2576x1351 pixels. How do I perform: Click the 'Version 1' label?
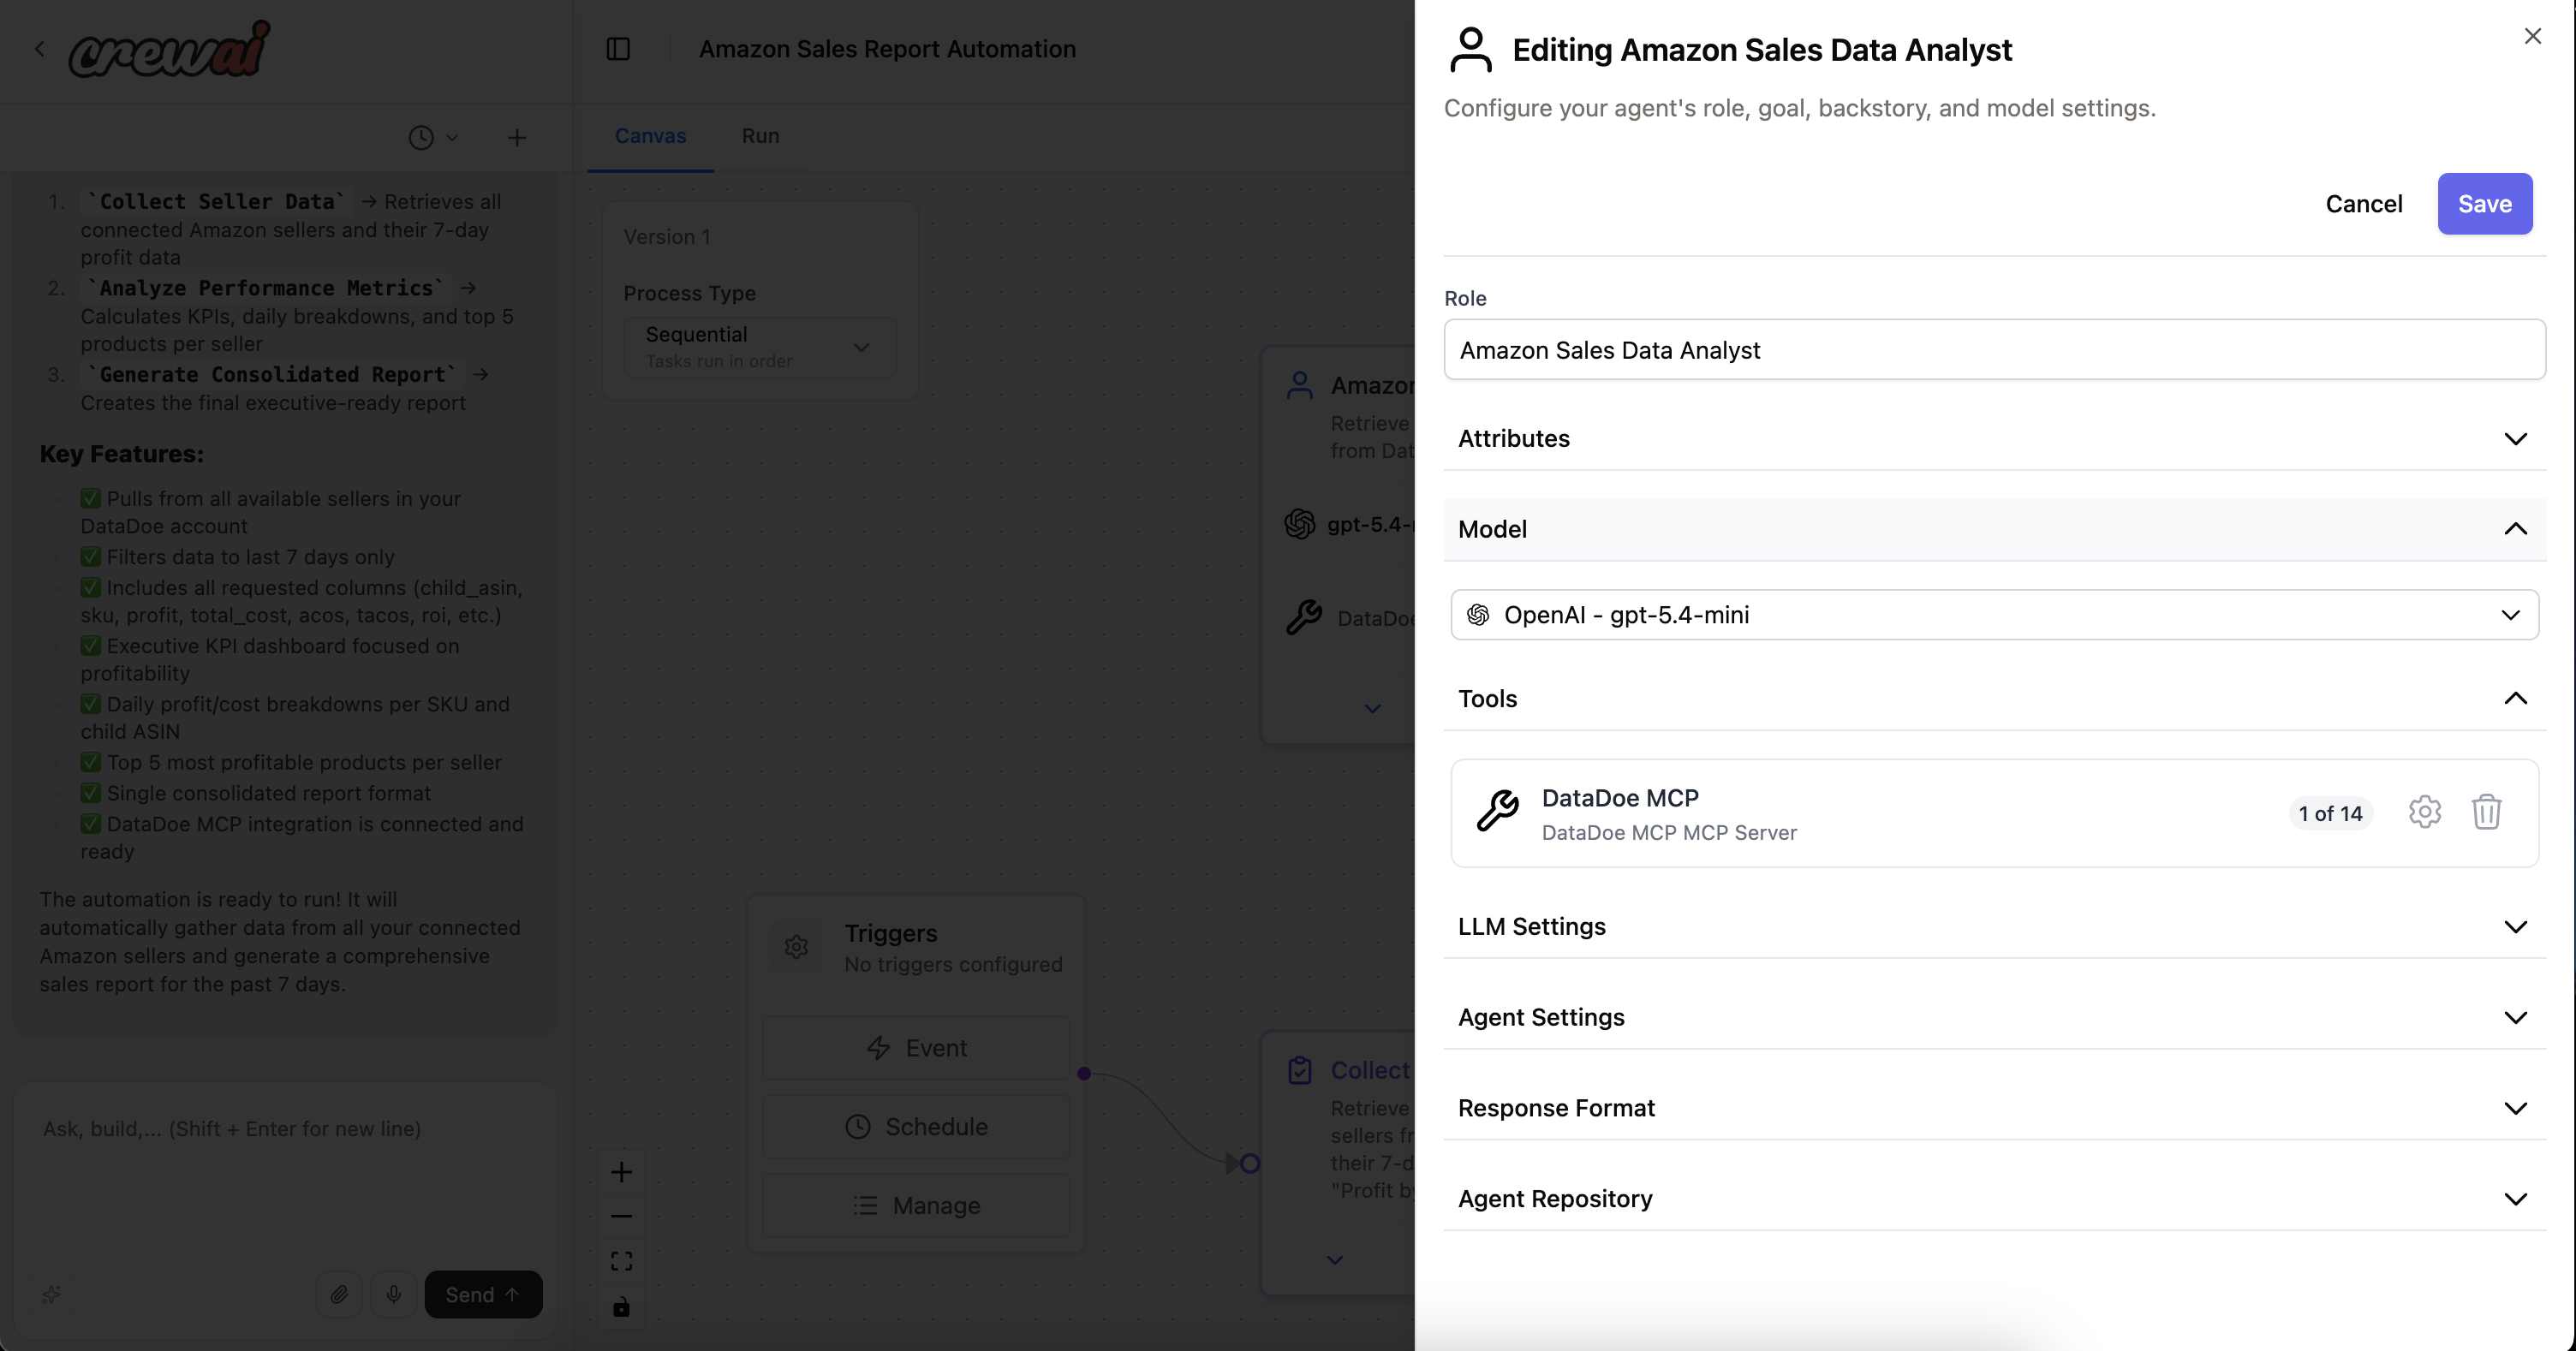pyautogui.click(x=667, y=237)
